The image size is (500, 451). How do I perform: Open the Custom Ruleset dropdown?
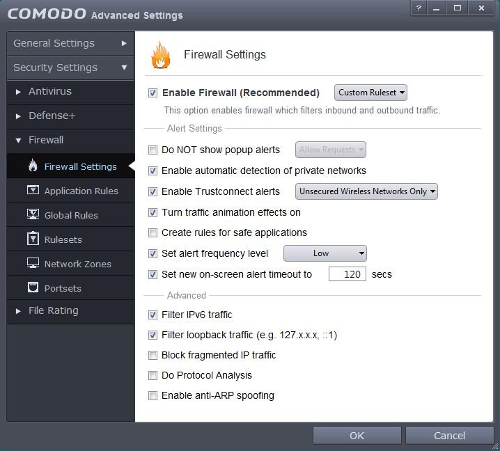tap(370, 93)
